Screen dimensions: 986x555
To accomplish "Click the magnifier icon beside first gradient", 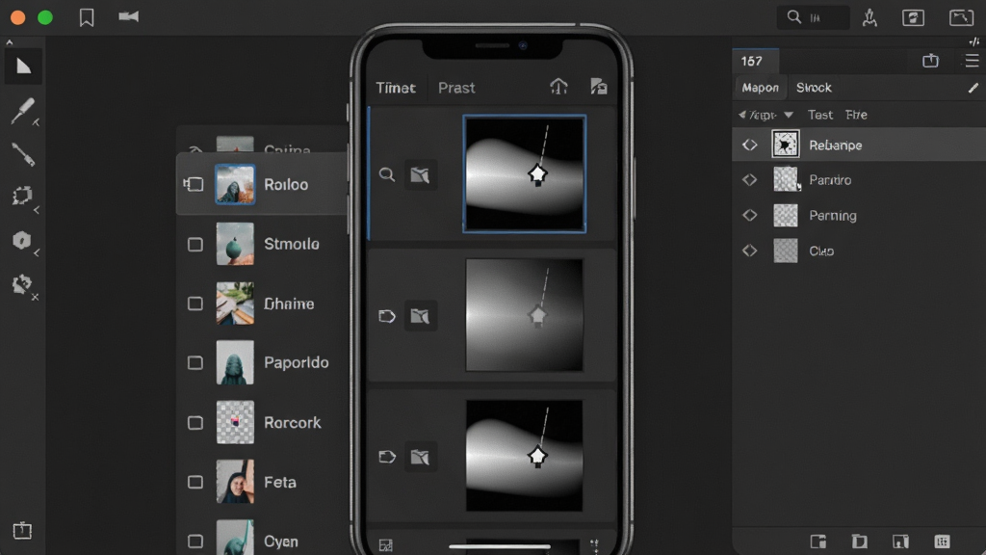I will (387, 175).
